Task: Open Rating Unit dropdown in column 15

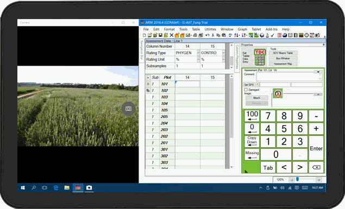Action: coord(223,60)
